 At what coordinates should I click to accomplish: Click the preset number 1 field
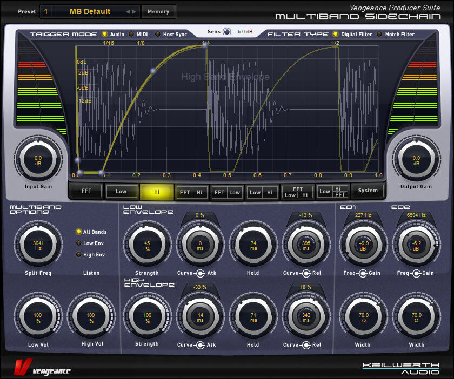pos(46,11)
